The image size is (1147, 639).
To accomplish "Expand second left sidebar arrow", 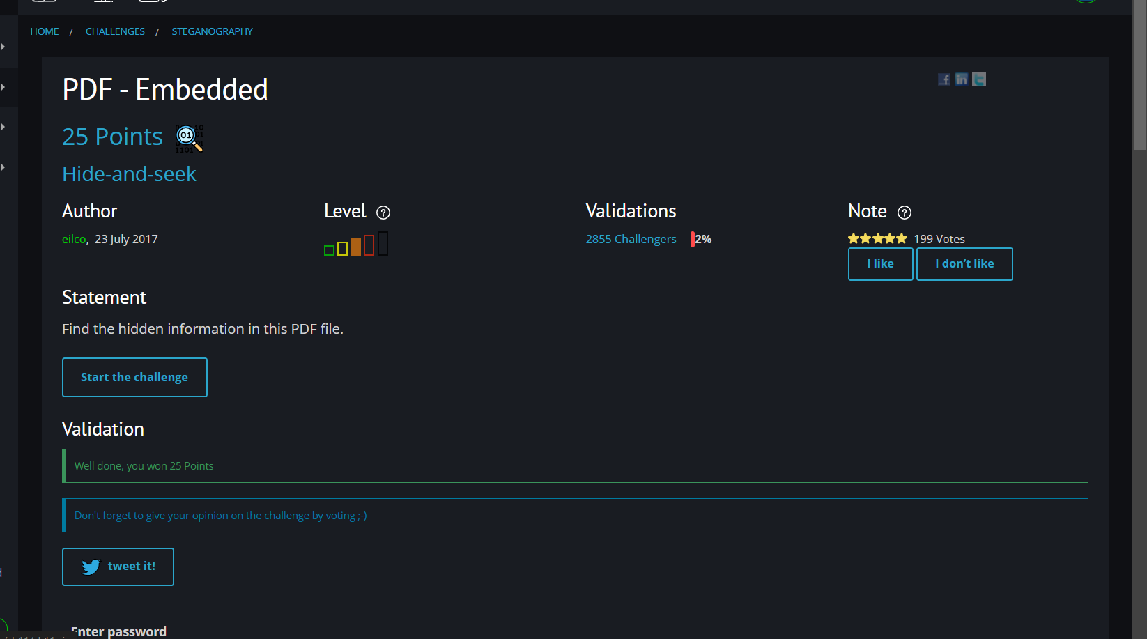I will click(x=3, y=87).
